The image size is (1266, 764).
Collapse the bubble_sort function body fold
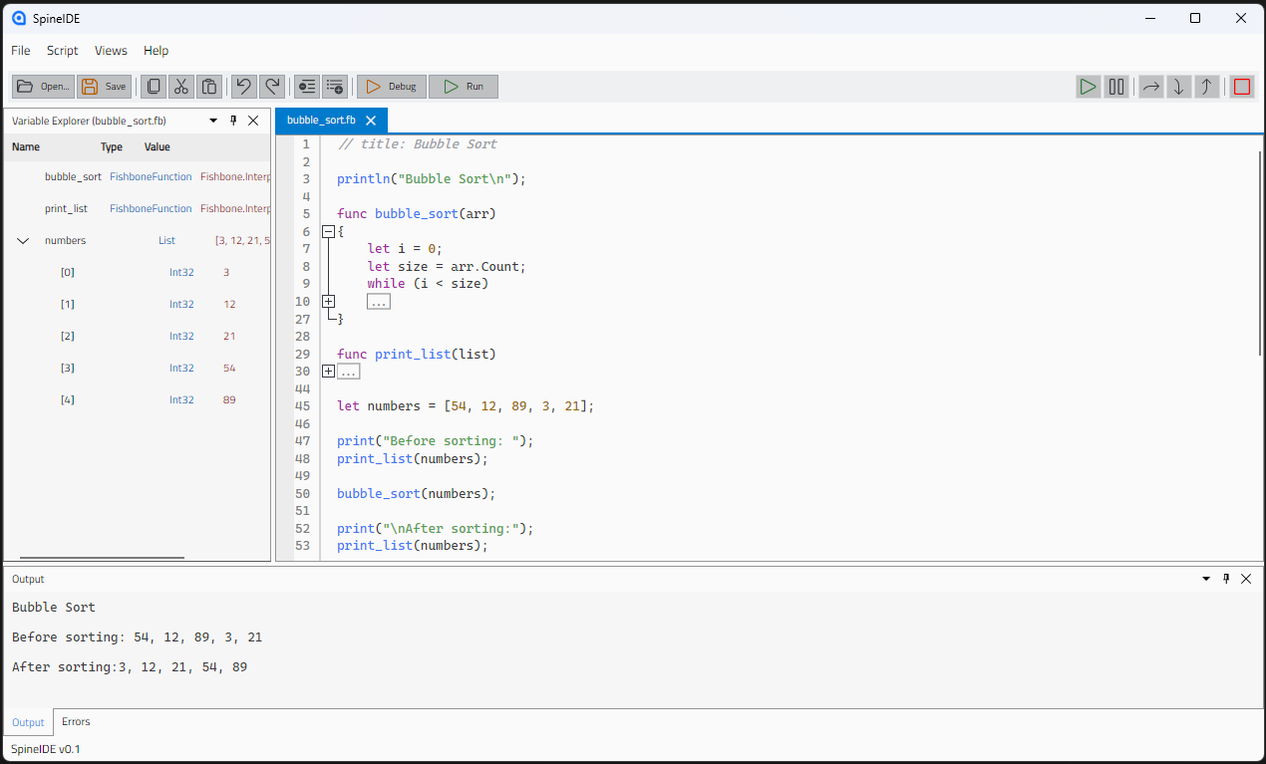pos(328,231)
